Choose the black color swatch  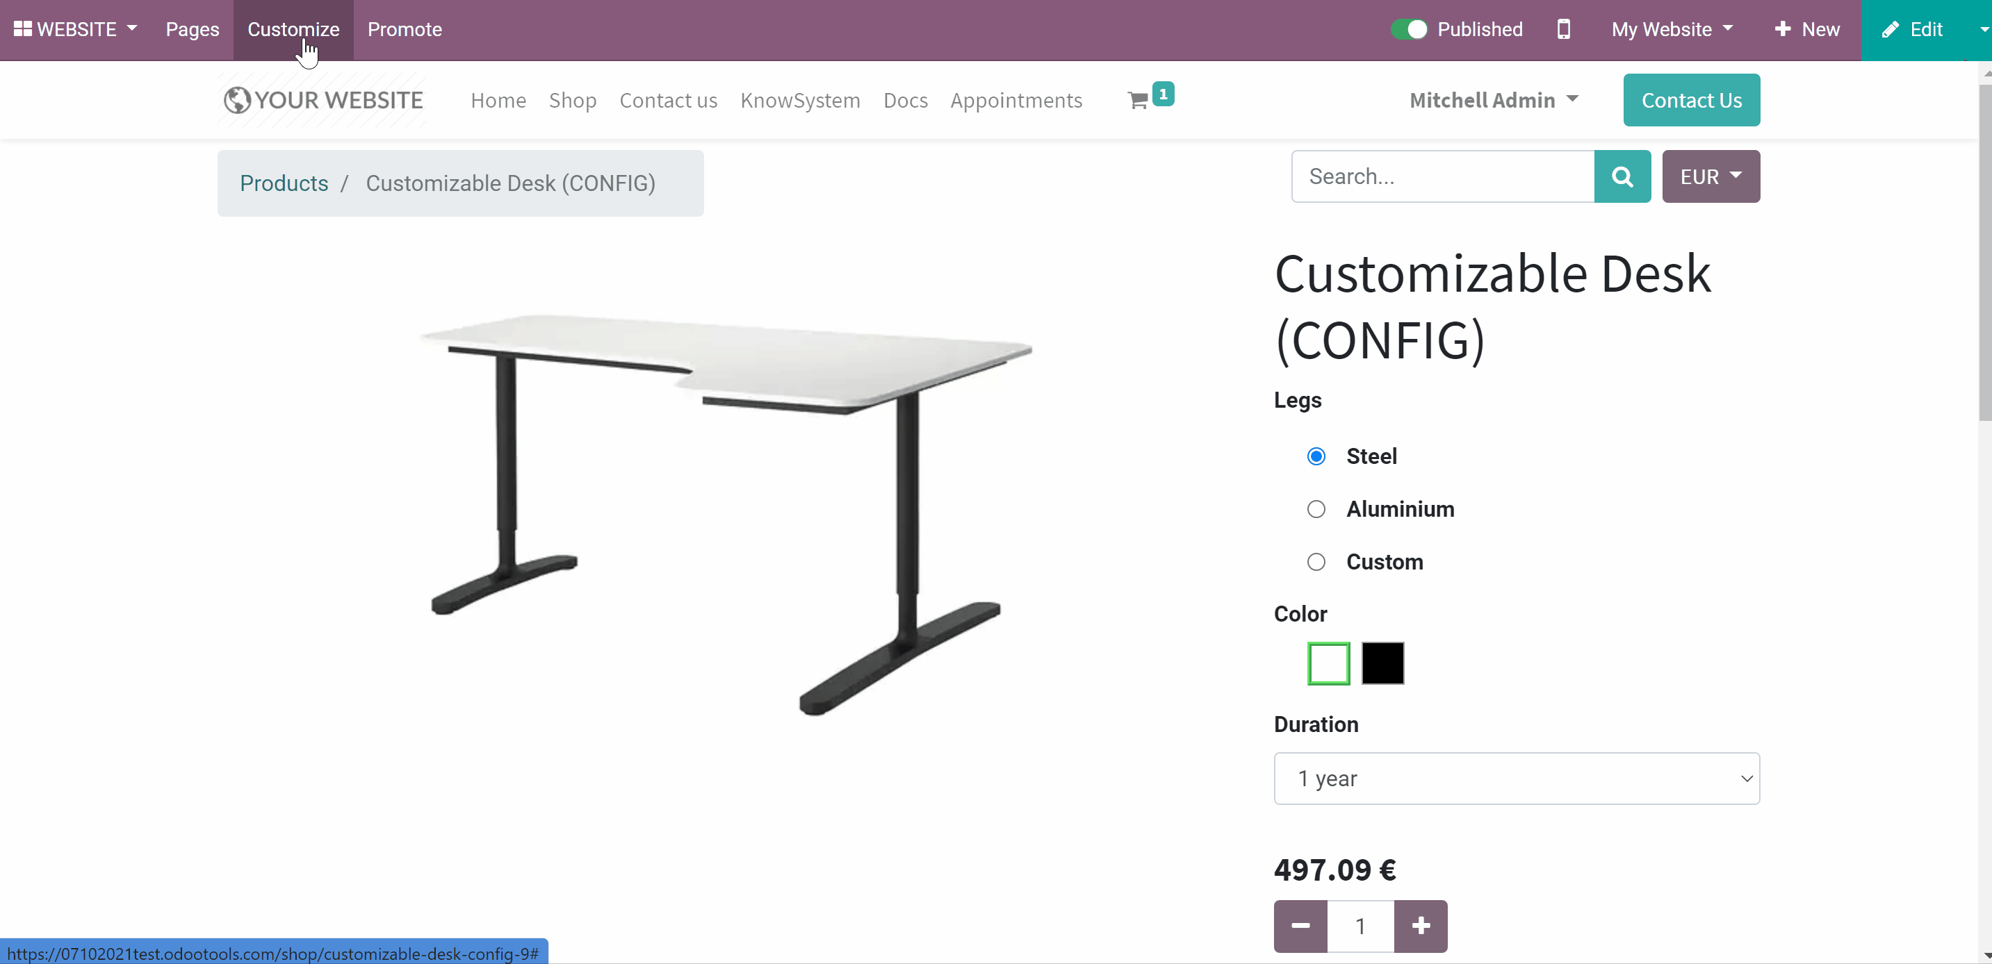(1382, 663)
